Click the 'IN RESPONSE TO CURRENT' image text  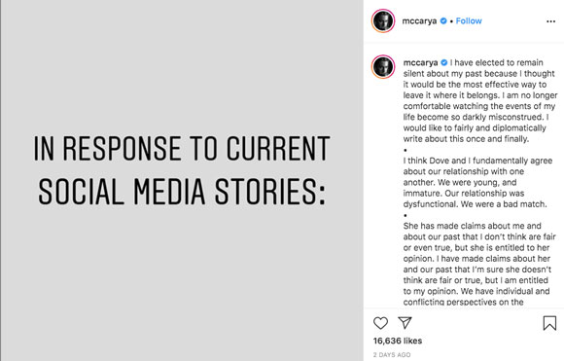point(182,148)
